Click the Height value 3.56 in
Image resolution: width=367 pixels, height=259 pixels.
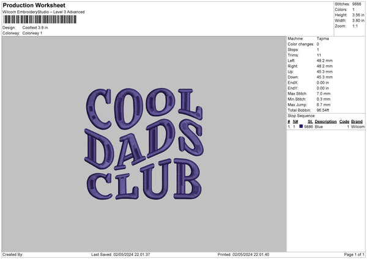(358, 15)
